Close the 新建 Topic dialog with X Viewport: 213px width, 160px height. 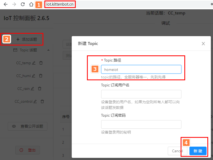[x=203, y=44]
